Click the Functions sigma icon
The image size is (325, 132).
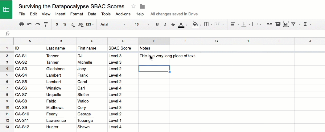pyautogui.click(x=305, y=24)
